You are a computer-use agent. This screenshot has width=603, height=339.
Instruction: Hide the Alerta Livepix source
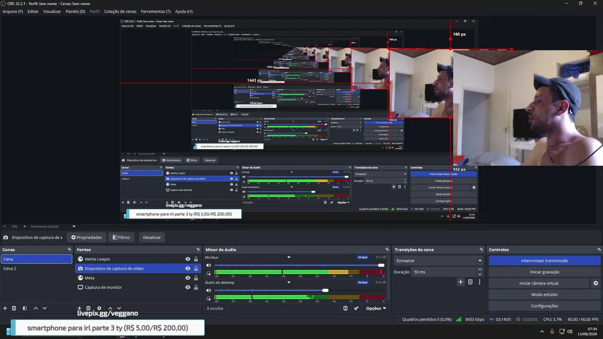(x=187, y=259)
